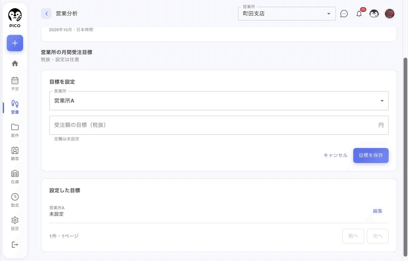Click the logout icon in sidebar
Image resolution: width=408 pixels, height=261 pixels.
(15, 245)
